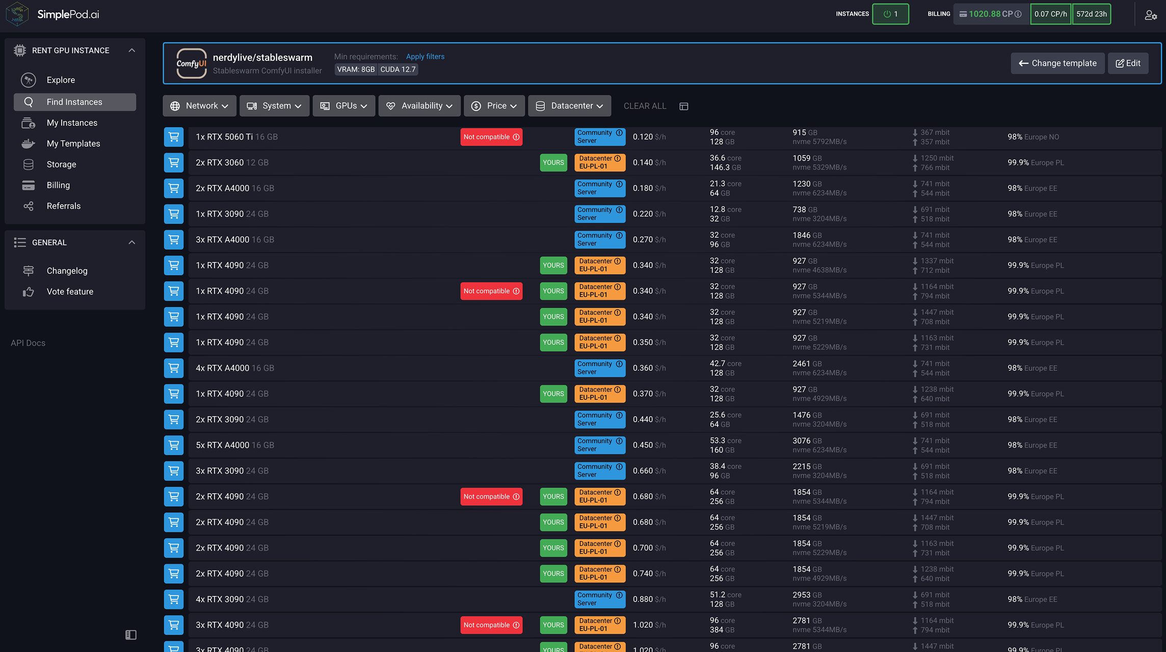The image size is (1166, 652).
Task: Click cart icon for 1x RTX 3090 row
Action: pyautogui.click(x=174, y=214)
